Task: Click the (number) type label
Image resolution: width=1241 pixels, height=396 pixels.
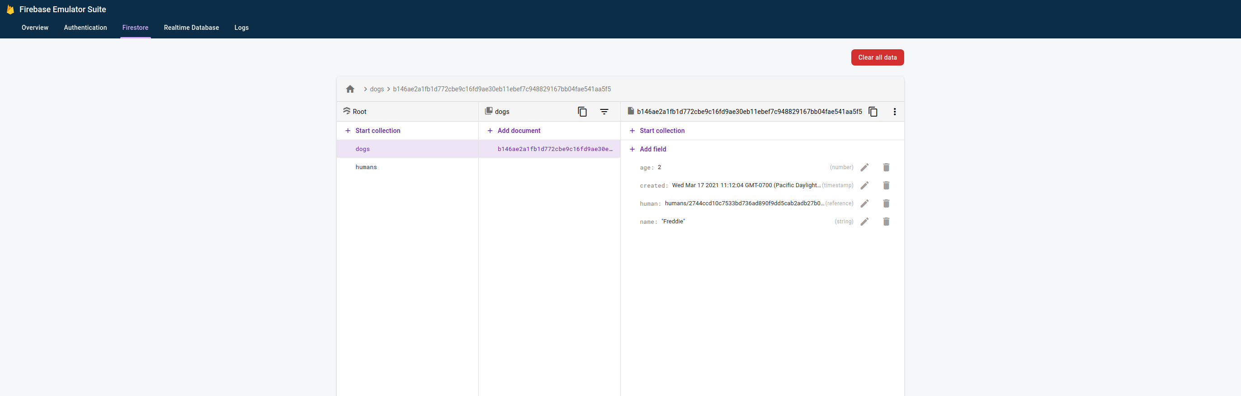Action: coord(841,167)
